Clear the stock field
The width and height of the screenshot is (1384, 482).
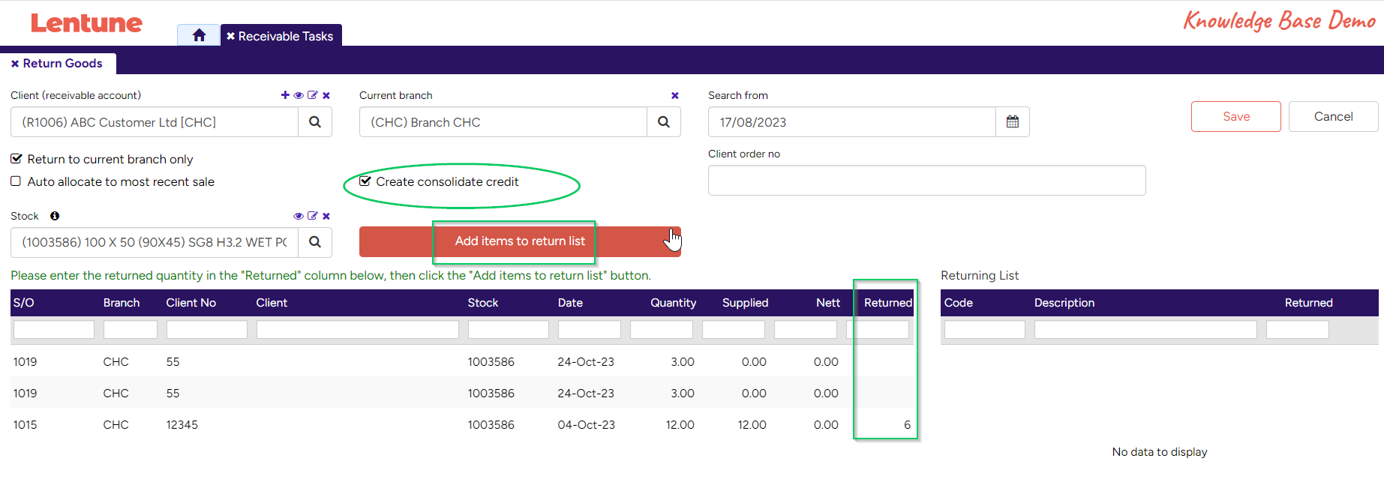(x=326, y=216)
